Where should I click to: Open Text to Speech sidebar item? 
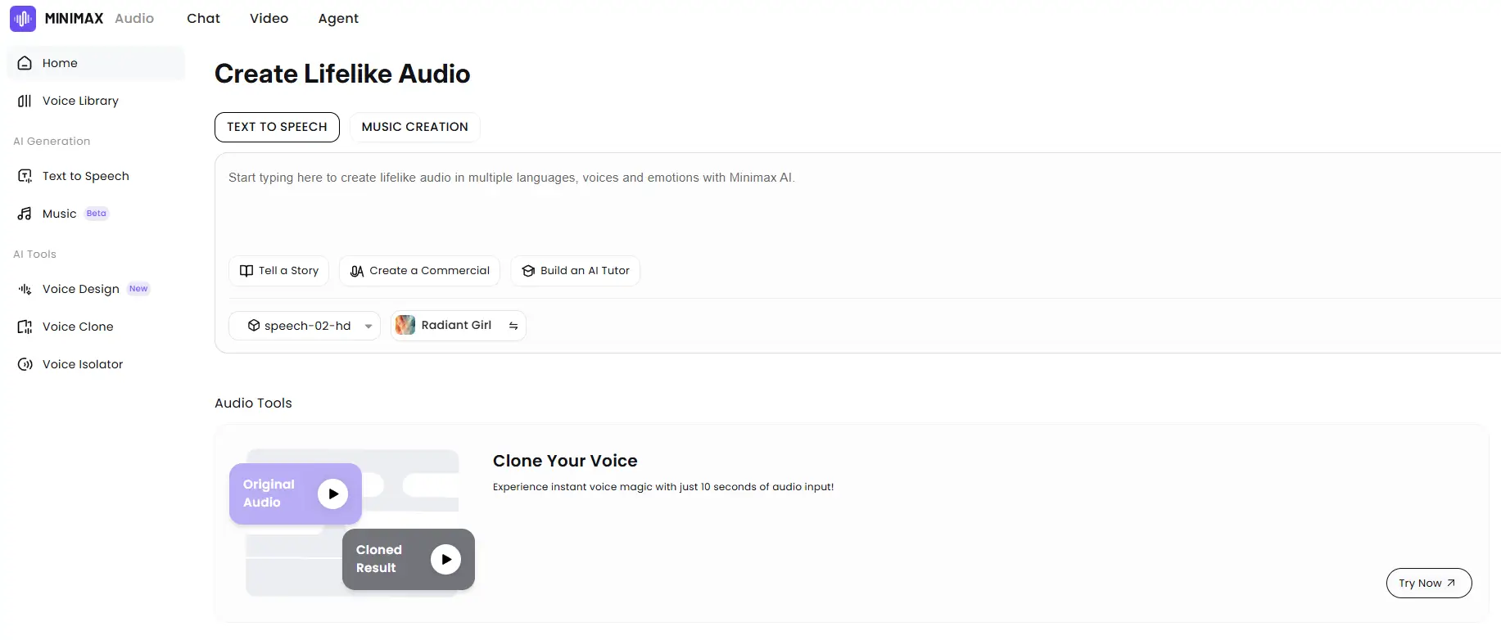coord(85,176)
